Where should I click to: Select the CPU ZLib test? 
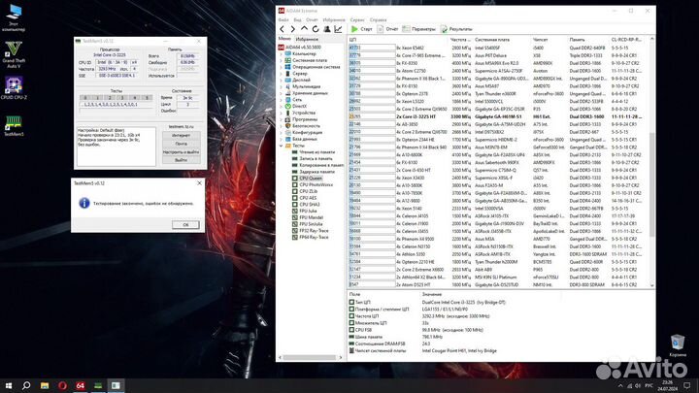click(x=308, y=191)
